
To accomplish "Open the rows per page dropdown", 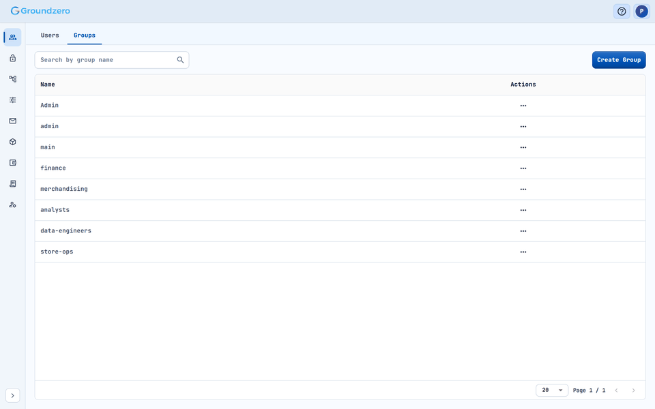I will click(x=552, y=390).
